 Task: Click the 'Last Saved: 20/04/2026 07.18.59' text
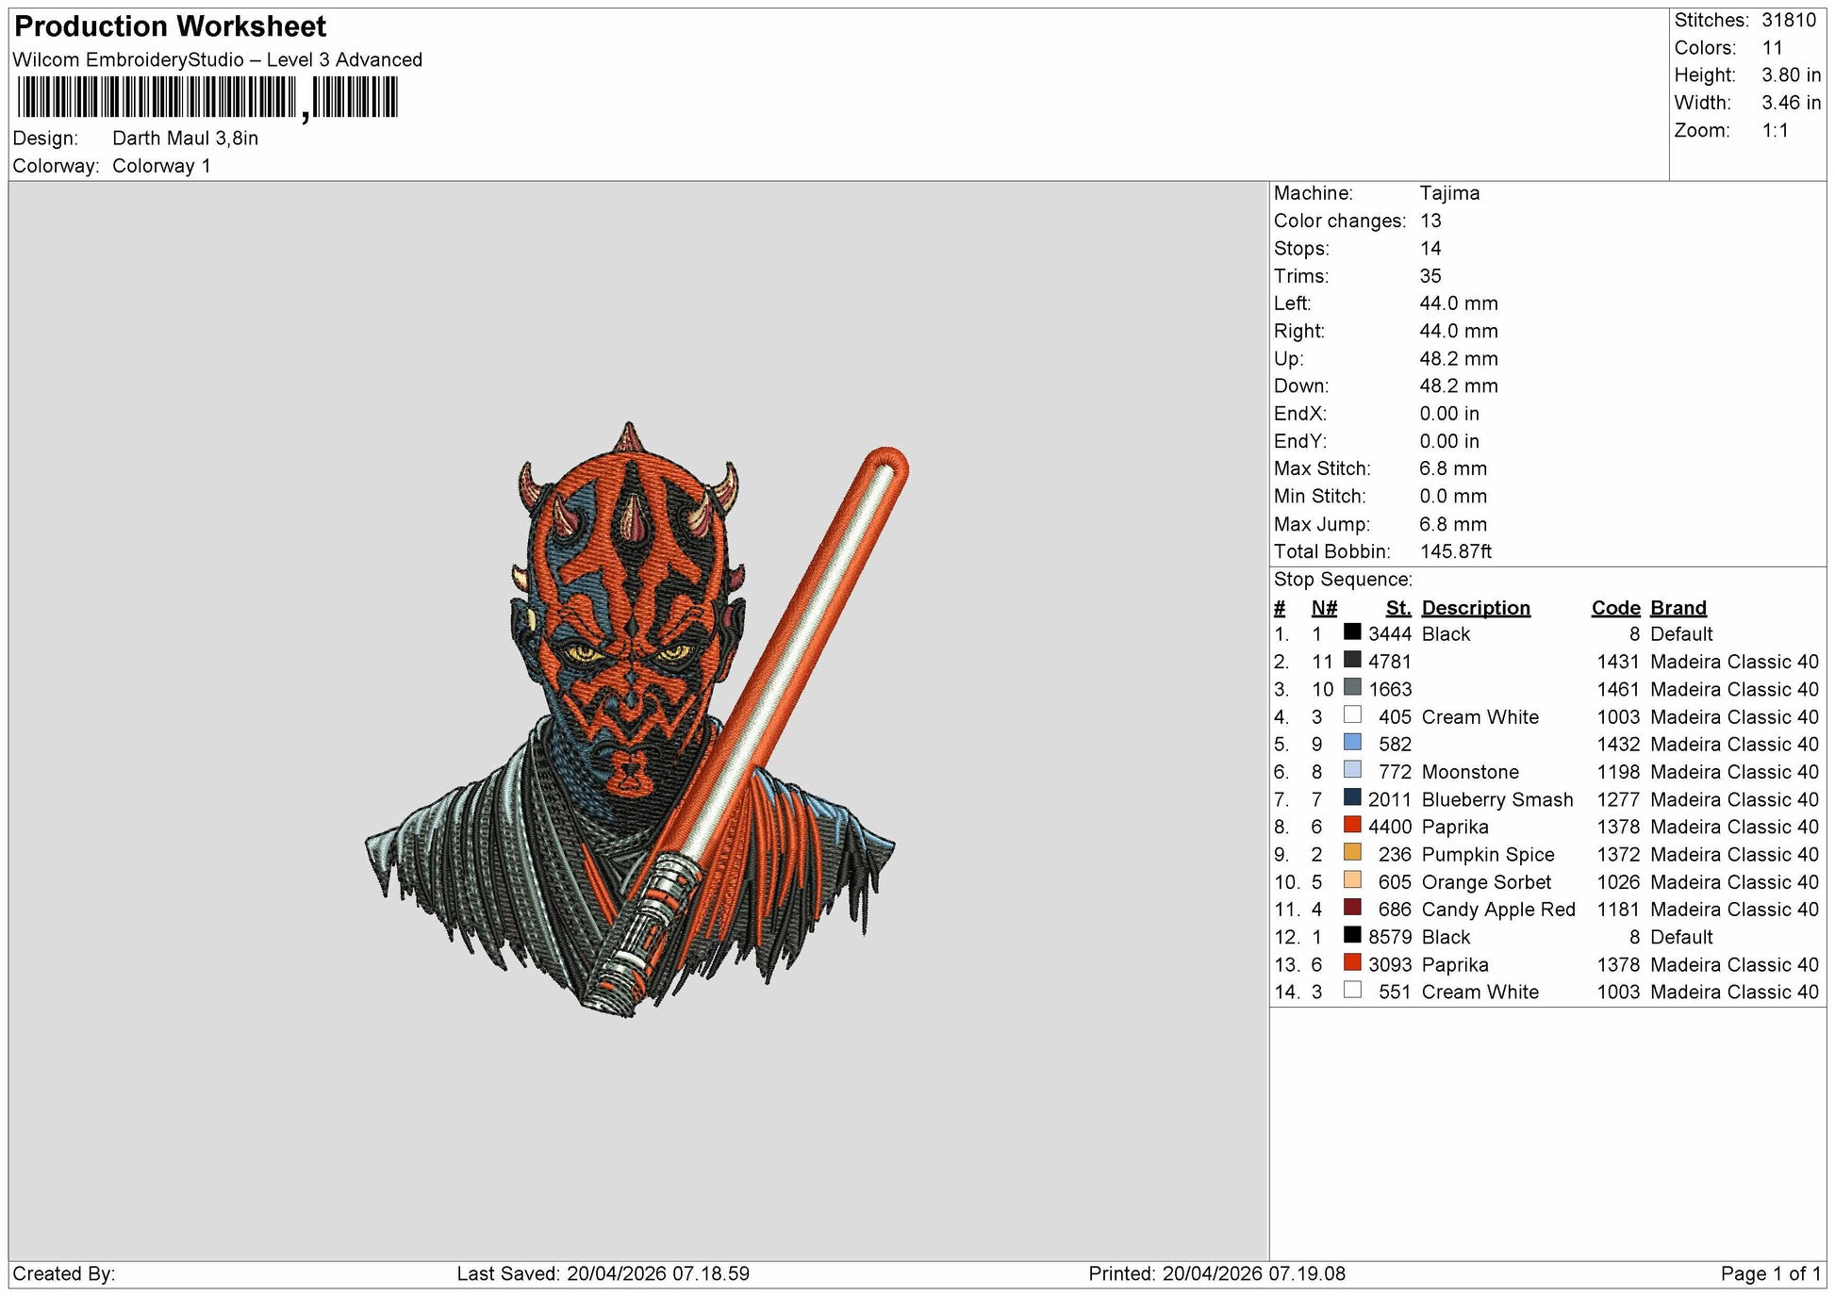[603, 1274]
